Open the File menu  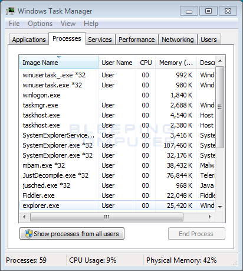point(14,24)
